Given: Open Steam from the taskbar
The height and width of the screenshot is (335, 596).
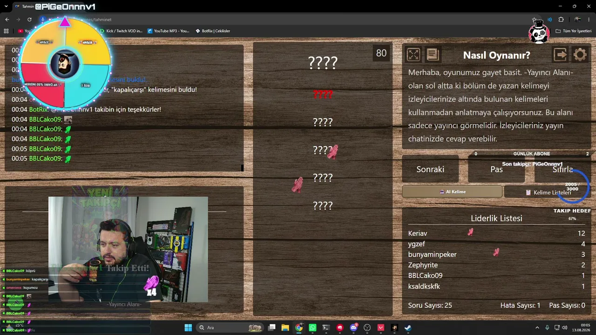Looking at the screenshot, I should tap(408, 328).
